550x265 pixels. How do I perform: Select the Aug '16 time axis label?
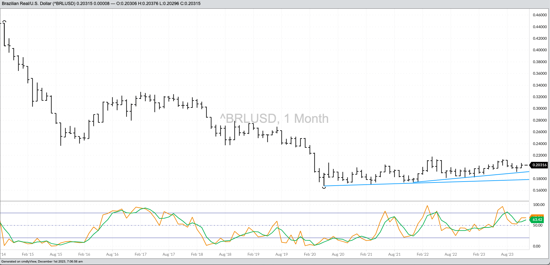click(112, 254)
